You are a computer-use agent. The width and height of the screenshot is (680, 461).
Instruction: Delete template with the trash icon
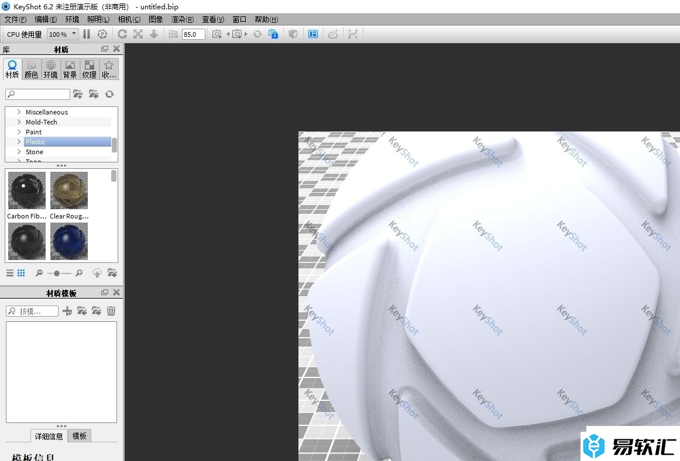tap(111, 311)
